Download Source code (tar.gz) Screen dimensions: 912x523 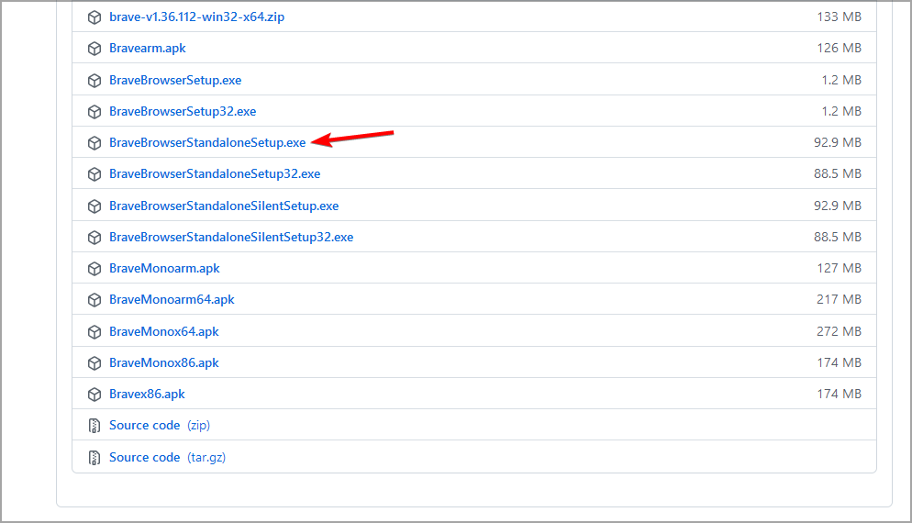pos(167,457)
